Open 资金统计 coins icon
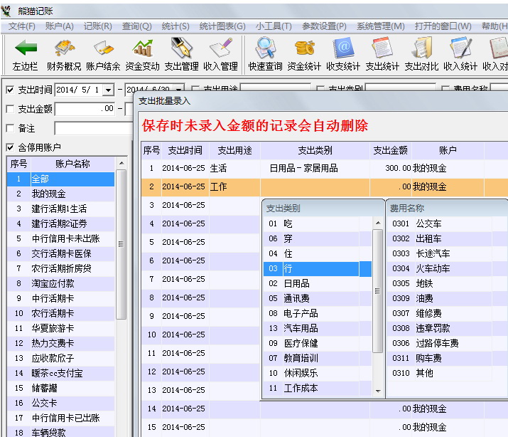The width and height of the screenshot is (508, 437). [304, 49]
